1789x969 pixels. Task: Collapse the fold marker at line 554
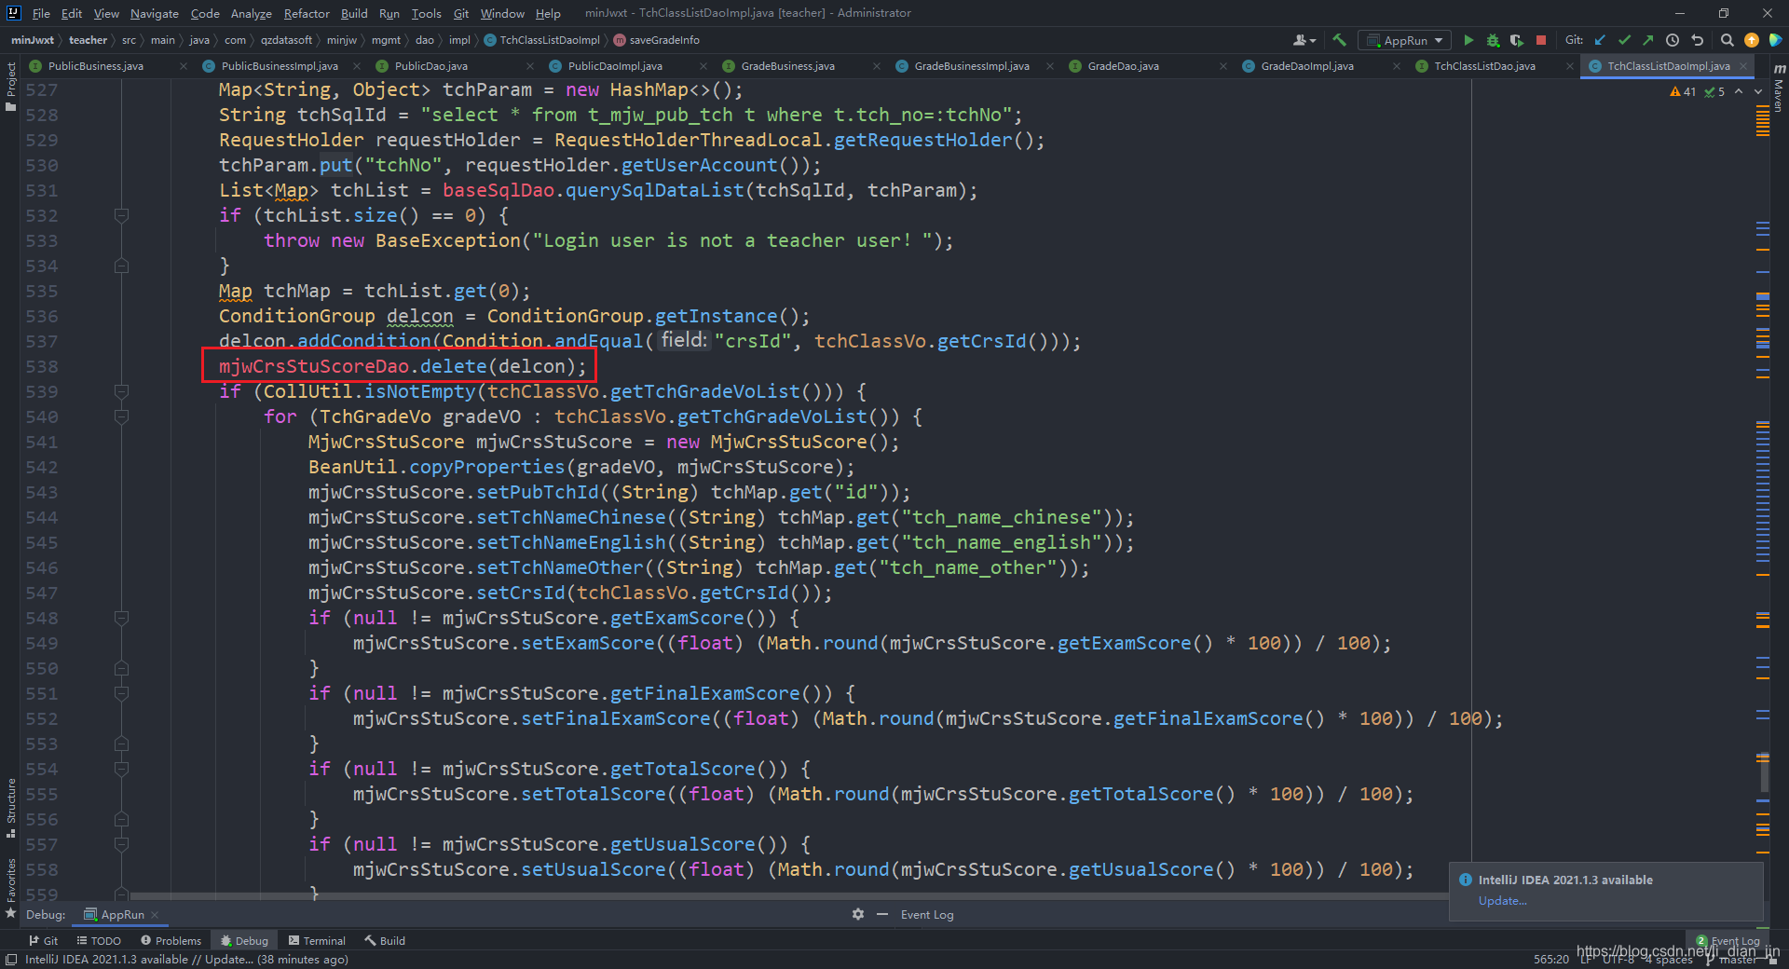tap(121, 769)
